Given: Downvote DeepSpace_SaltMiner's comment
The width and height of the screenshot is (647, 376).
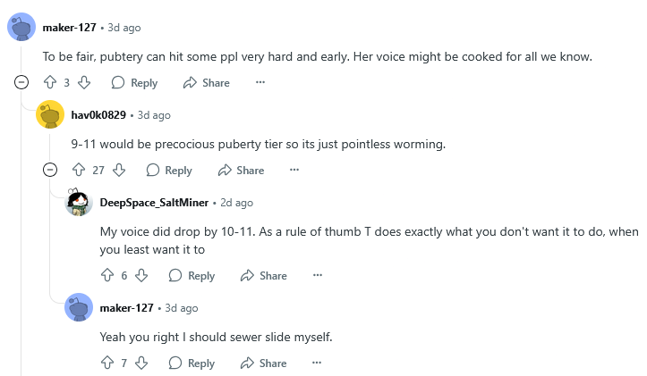Looking at the screenshot, I should coord(141,276).
